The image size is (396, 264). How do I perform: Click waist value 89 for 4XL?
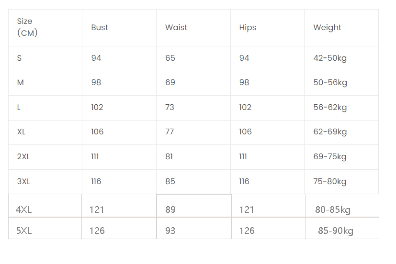coord(170,209)
